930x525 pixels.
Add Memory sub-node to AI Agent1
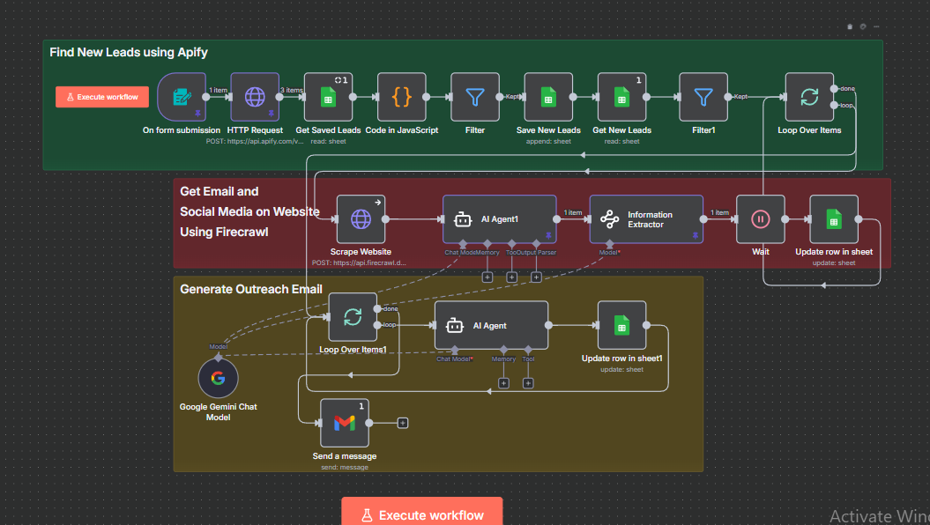coord(487,277)
